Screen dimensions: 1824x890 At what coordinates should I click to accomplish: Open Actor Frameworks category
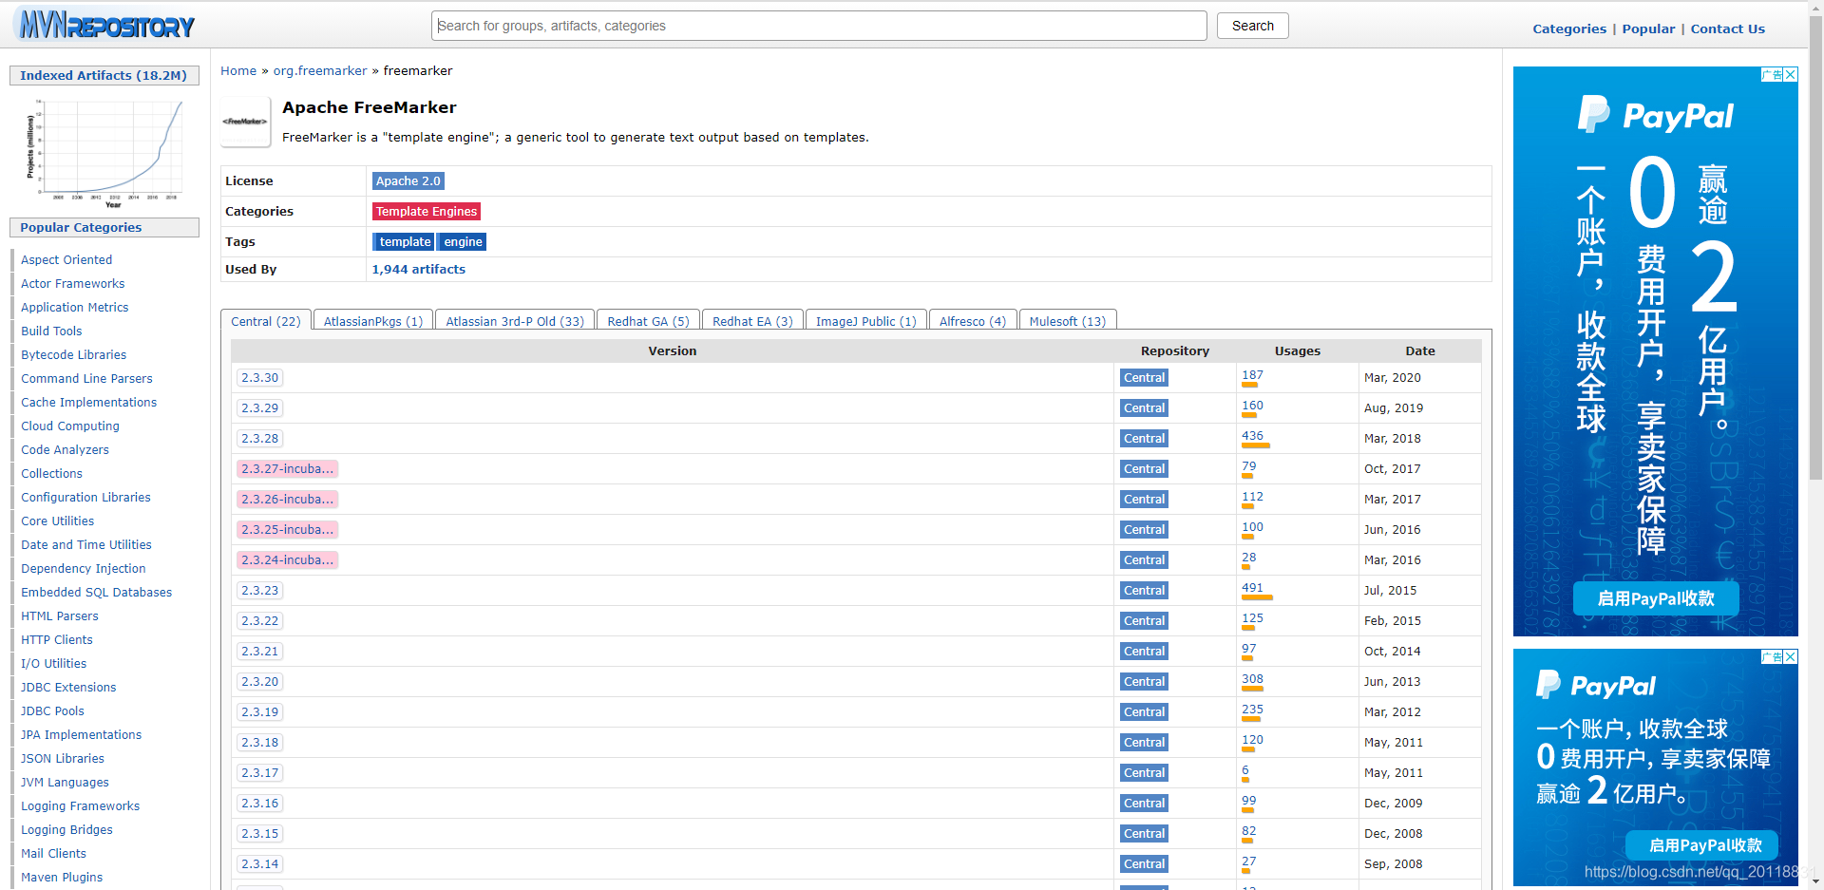tap(72, 283)
